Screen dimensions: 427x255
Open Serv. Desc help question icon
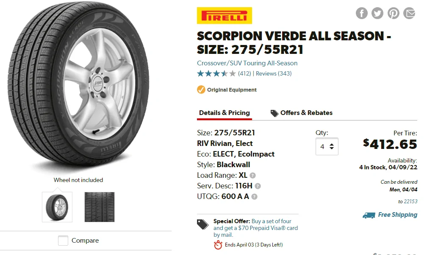tap(258, 186)
